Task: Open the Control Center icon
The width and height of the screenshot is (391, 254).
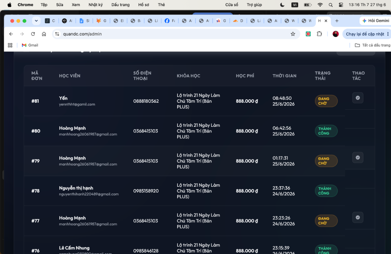Action: [x=341, y=5]
